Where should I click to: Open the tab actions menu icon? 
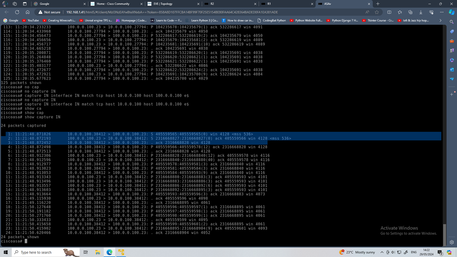pos(25,4)
